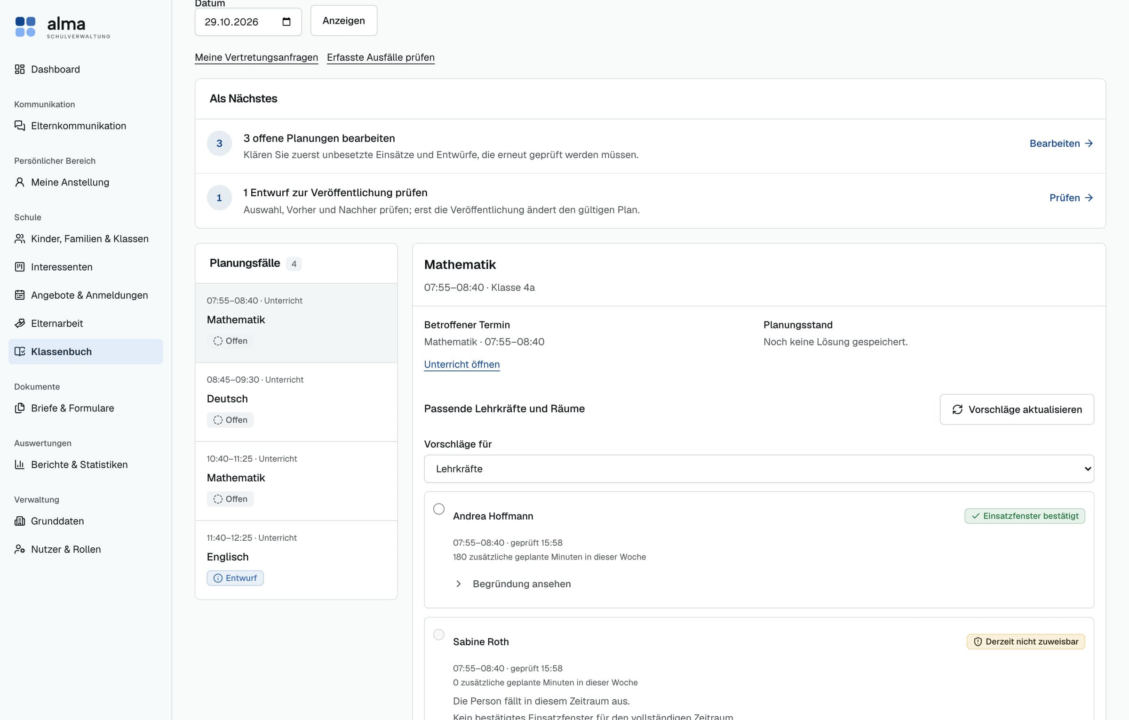Open Nutzer & Rollen menu item

pos(86,549)
